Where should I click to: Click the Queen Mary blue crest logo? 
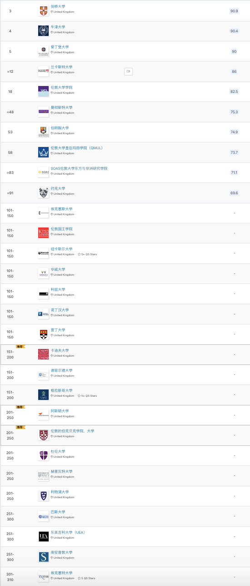pos(43,152)
